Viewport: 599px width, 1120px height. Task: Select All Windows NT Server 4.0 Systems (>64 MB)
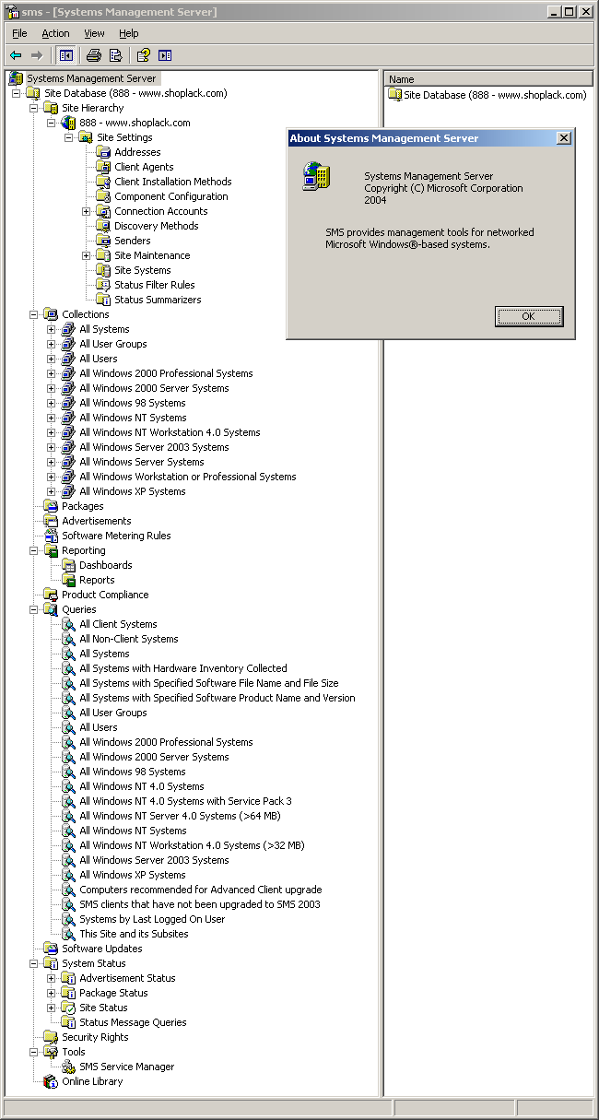point(180,816)
